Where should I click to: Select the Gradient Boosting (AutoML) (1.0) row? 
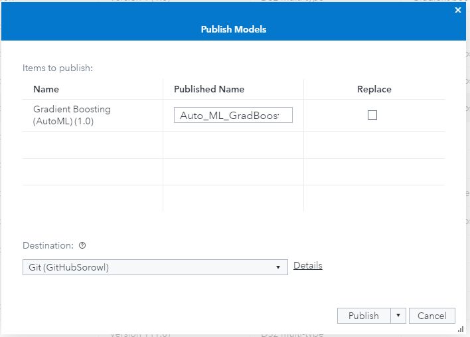(x=72, y=115)
